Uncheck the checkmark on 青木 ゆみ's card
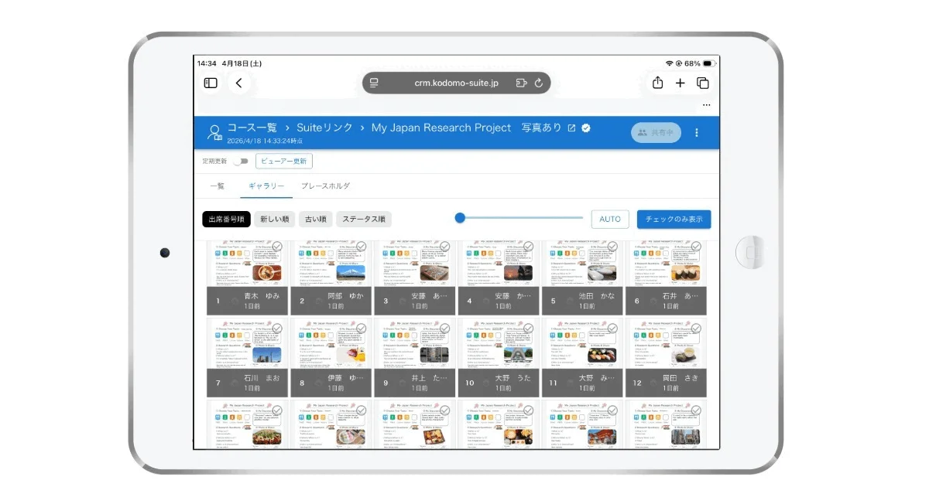This screenshot has height=487, width=929. point(279,246)
